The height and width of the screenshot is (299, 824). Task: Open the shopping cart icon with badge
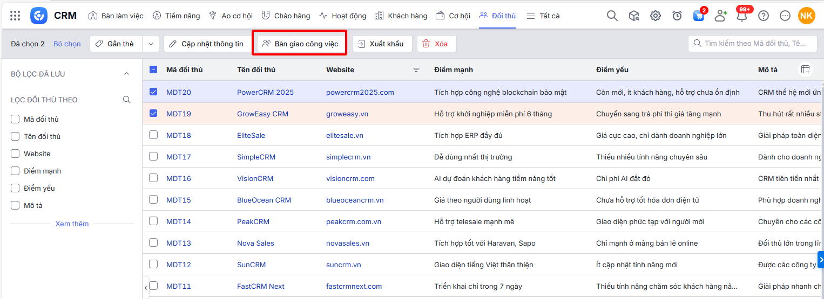(699, 16)
